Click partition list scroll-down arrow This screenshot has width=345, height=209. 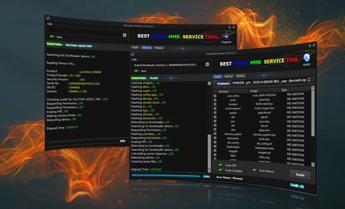click(313, 164)
